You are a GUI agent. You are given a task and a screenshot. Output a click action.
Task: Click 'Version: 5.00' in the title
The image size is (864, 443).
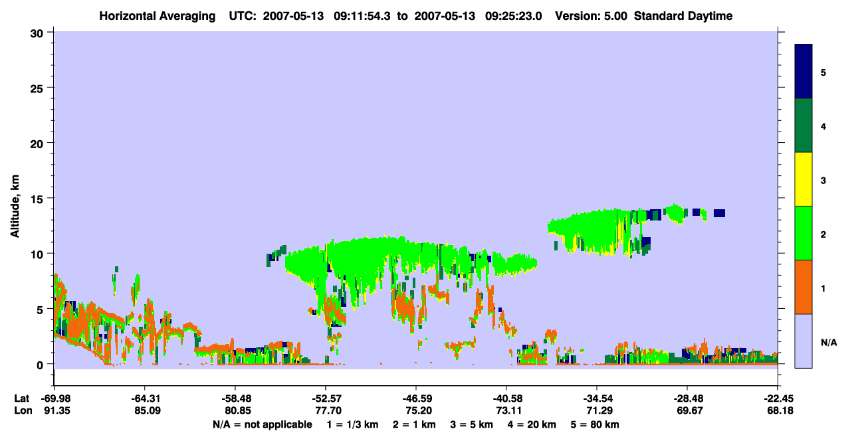pyautogui.click(x=592, y=16)
